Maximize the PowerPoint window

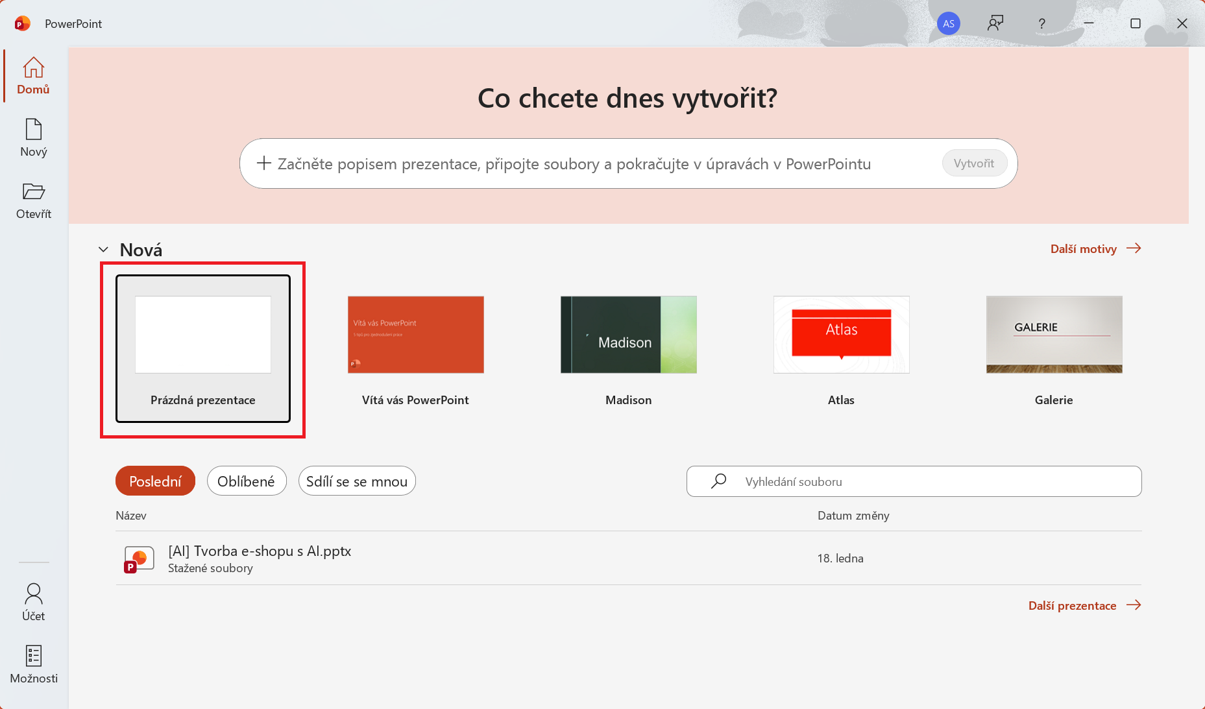point(1136,23)
